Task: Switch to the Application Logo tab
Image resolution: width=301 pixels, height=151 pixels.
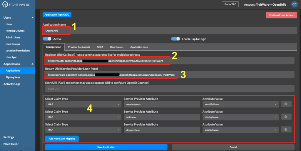Action: [x=139, y=47]
